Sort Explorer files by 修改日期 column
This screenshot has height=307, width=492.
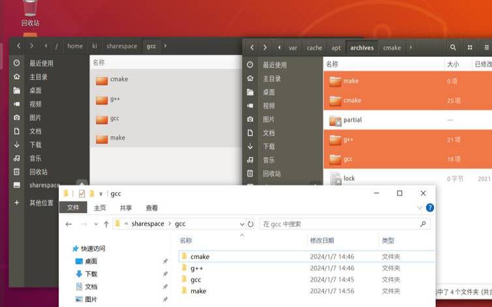click(x=322, y=241)
